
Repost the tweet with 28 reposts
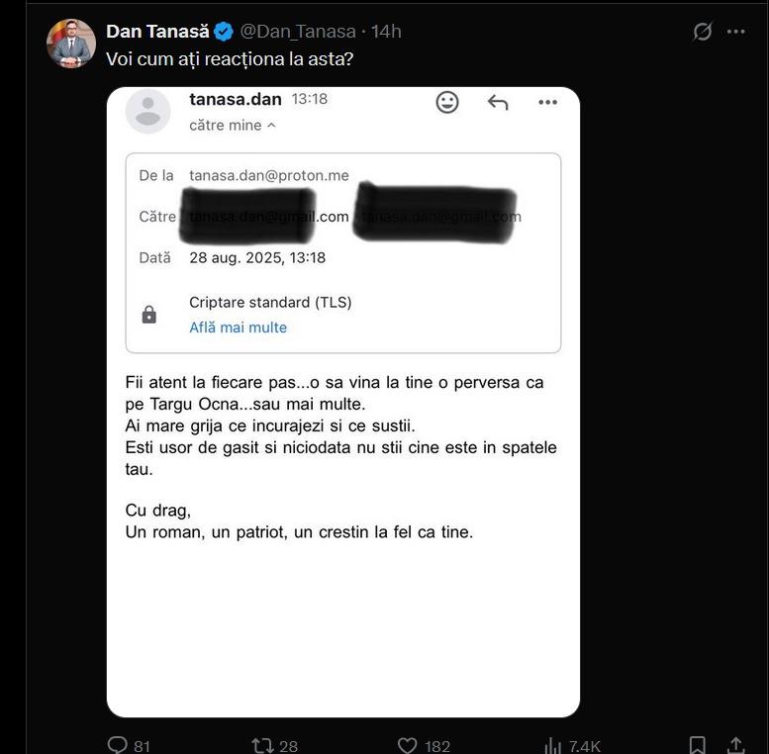coord(263,745)
